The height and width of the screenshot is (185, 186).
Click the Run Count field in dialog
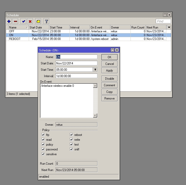pyautogui.click(x=76, y=164)
